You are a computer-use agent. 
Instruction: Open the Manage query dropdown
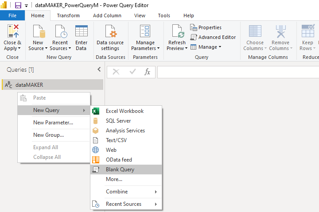point(206,47)
